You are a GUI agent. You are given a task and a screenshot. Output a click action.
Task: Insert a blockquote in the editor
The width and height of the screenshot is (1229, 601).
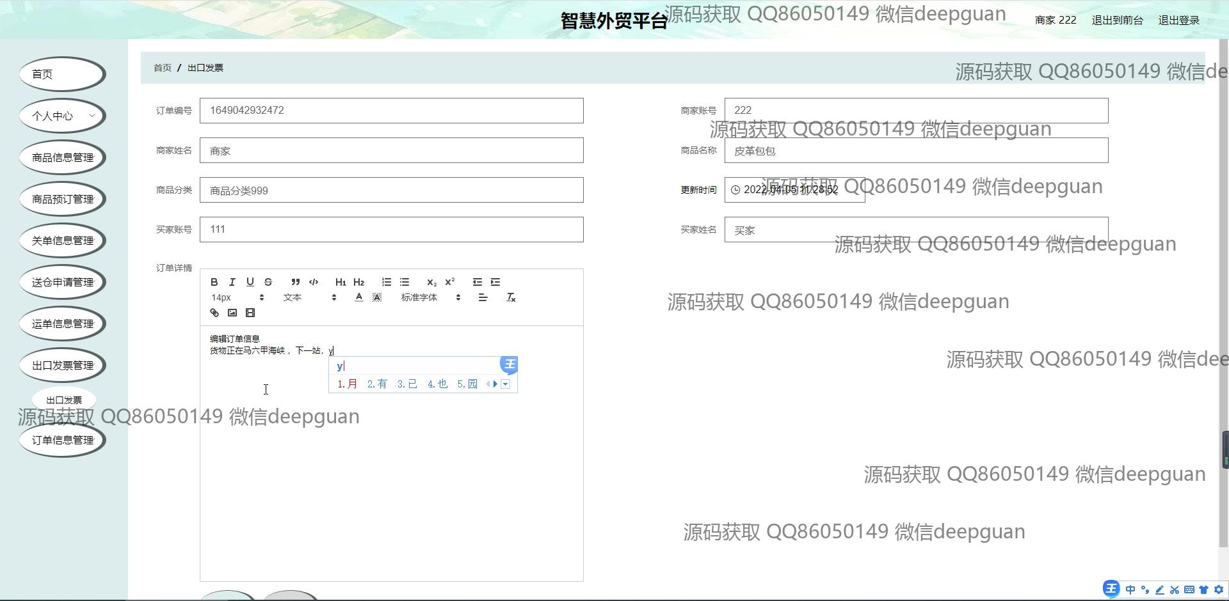(295, 282)
